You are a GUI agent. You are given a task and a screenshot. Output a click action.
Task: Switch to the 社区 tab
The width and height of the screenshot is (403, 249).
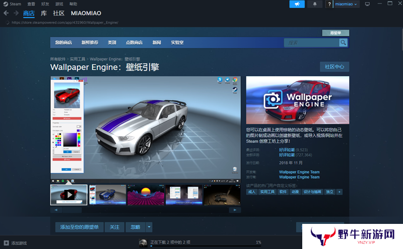pyautogui.click(x=58, y=14)
